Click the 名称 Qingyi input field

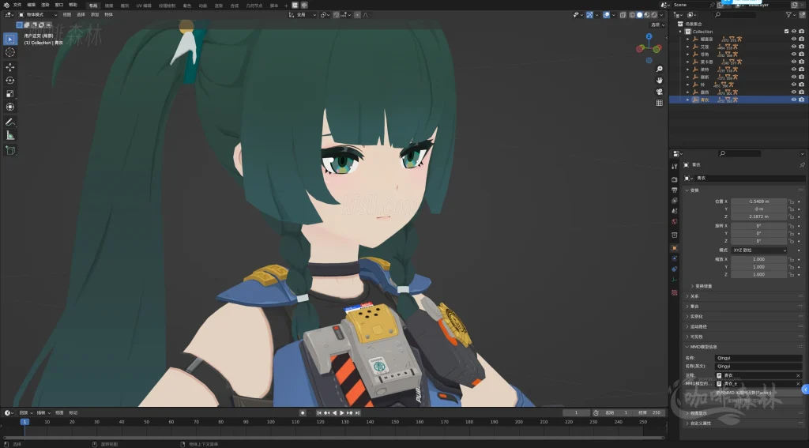[x=758, y=358]
